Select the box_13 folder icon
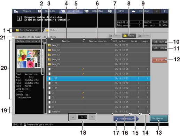180x136 pixels. 49,55
